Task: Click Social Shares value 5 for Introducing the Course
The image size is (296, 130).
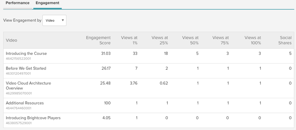Action: click(x=290, y=53)
